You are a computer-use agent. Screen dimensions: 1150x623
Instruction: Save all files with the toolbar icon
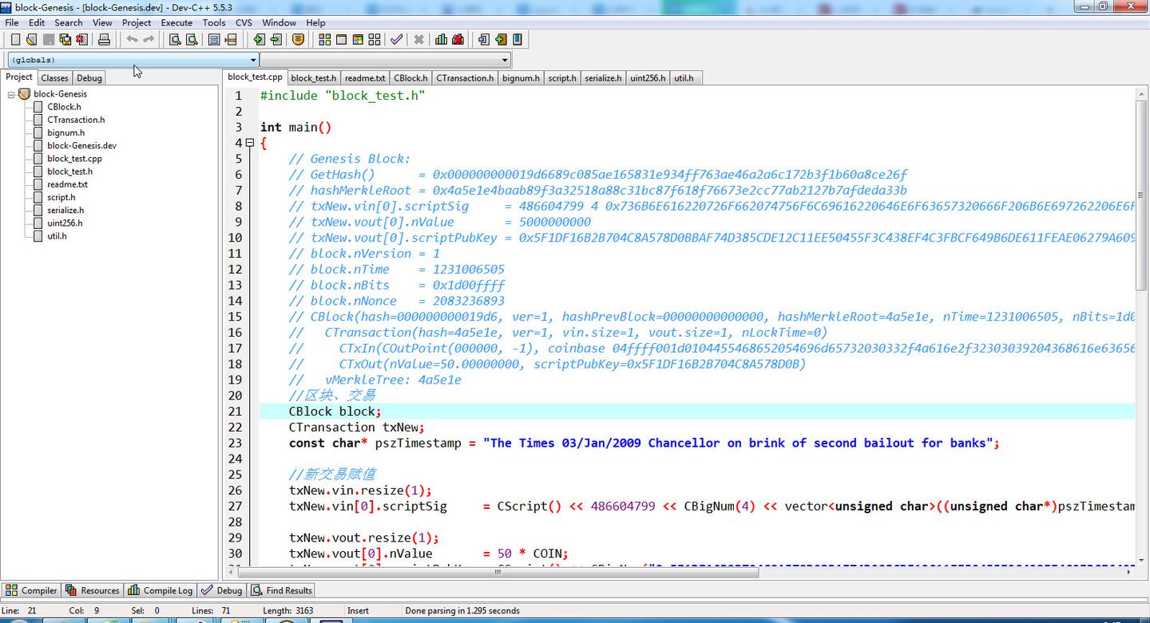pyautogui.click(x=65, y=39)
